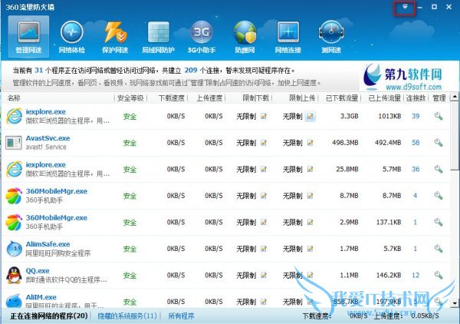
Task: Open the 防蹭网 tool
Action: tap(245, 37)
